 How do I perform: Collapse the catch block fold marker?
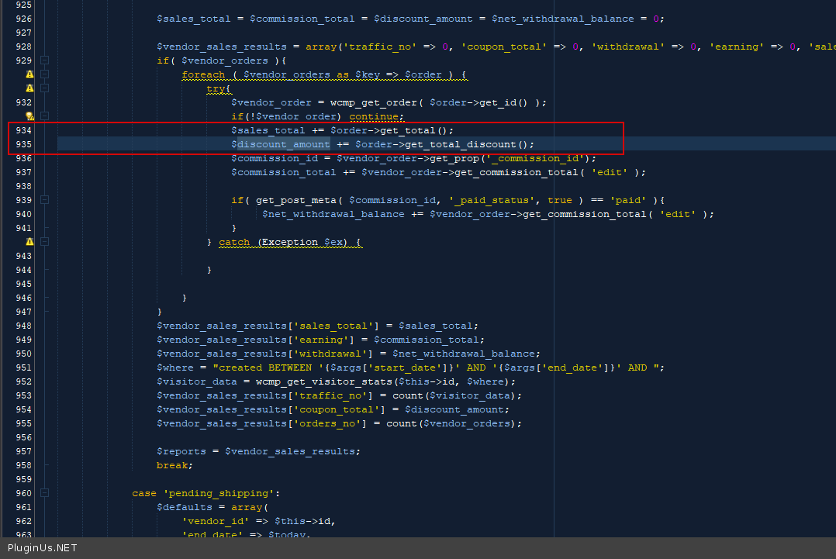pyautogui.click(x=45, y=242)
